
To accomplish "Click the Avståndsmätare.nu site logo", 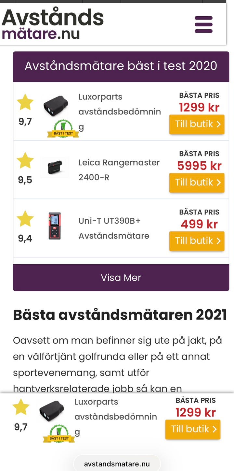I will [53, 24].
